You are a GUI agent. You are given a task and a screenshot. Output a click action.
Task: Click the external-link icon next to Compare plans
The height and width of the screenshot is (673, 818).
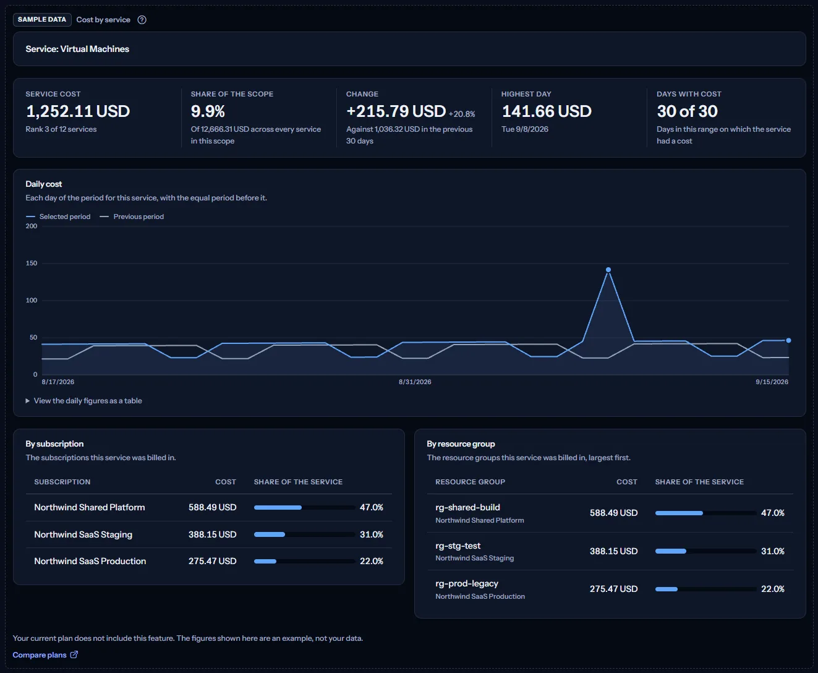point(74,654)
